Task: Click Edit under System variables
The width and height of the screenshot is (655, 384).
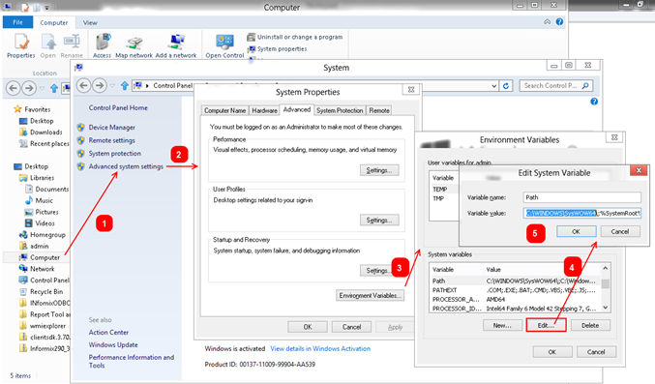Action: coord(546,325)
